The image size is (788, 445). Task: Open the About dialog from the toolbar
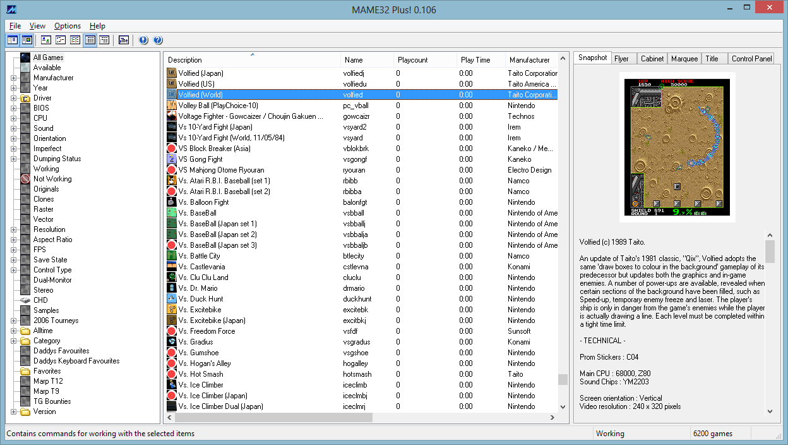coord(143,40)
